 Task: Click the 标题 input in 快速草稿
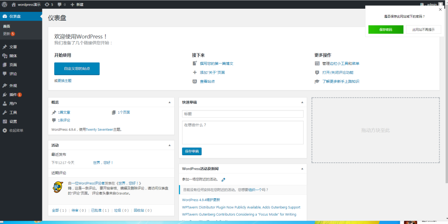[242, 114]
